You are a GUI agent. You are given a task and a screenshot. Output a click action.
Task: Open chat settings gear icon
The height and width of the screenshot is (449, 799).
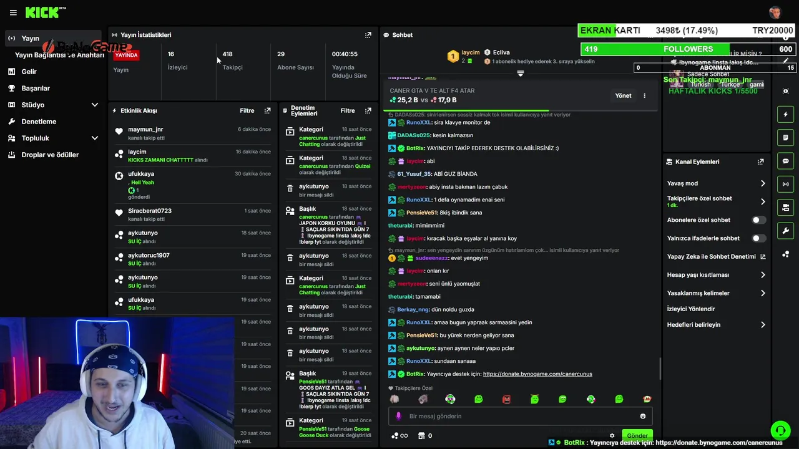click(612, 435)
